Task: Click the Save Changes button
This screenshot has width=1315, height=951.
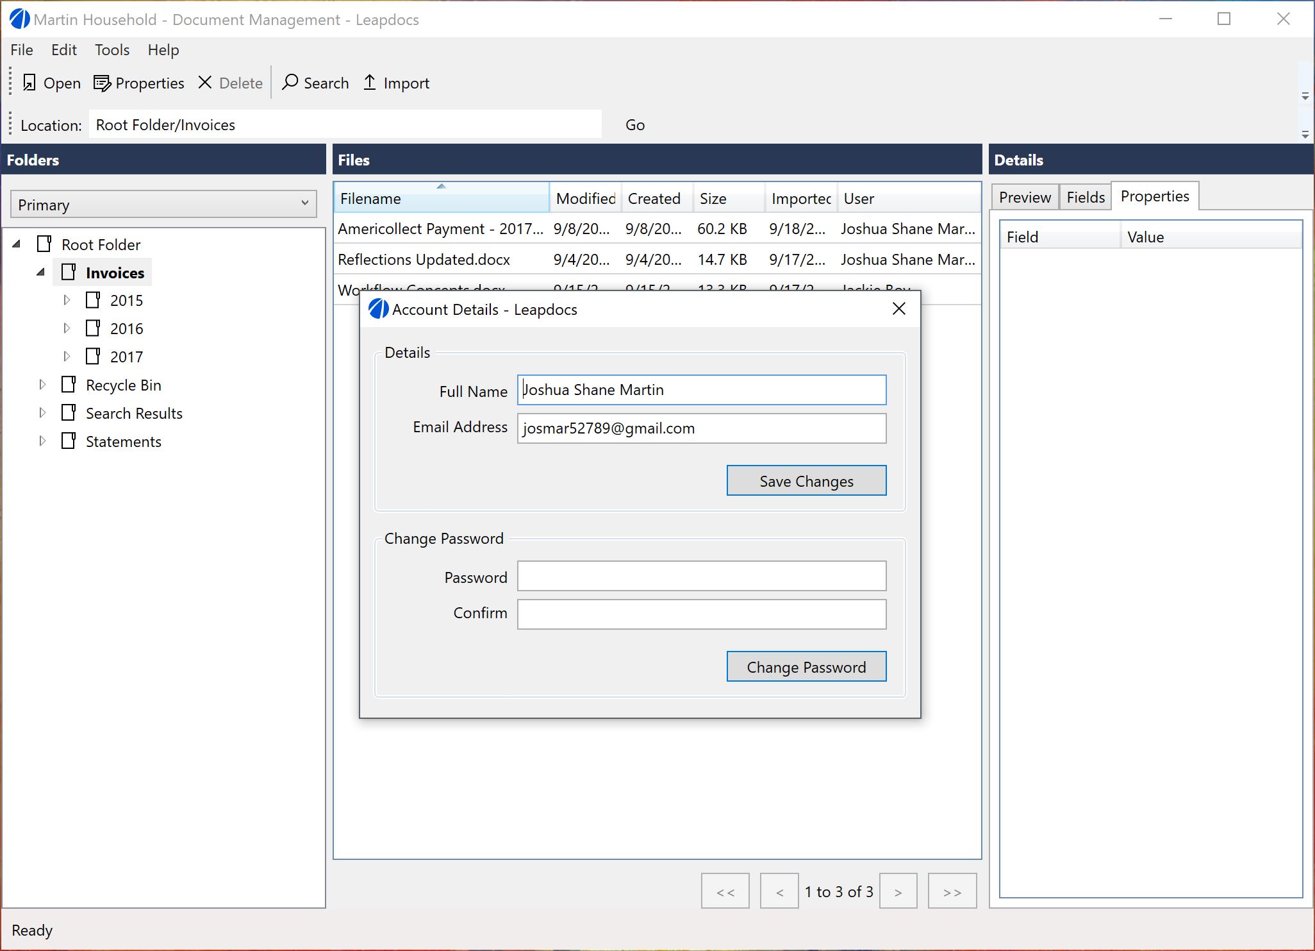Action: pos(806,481)
